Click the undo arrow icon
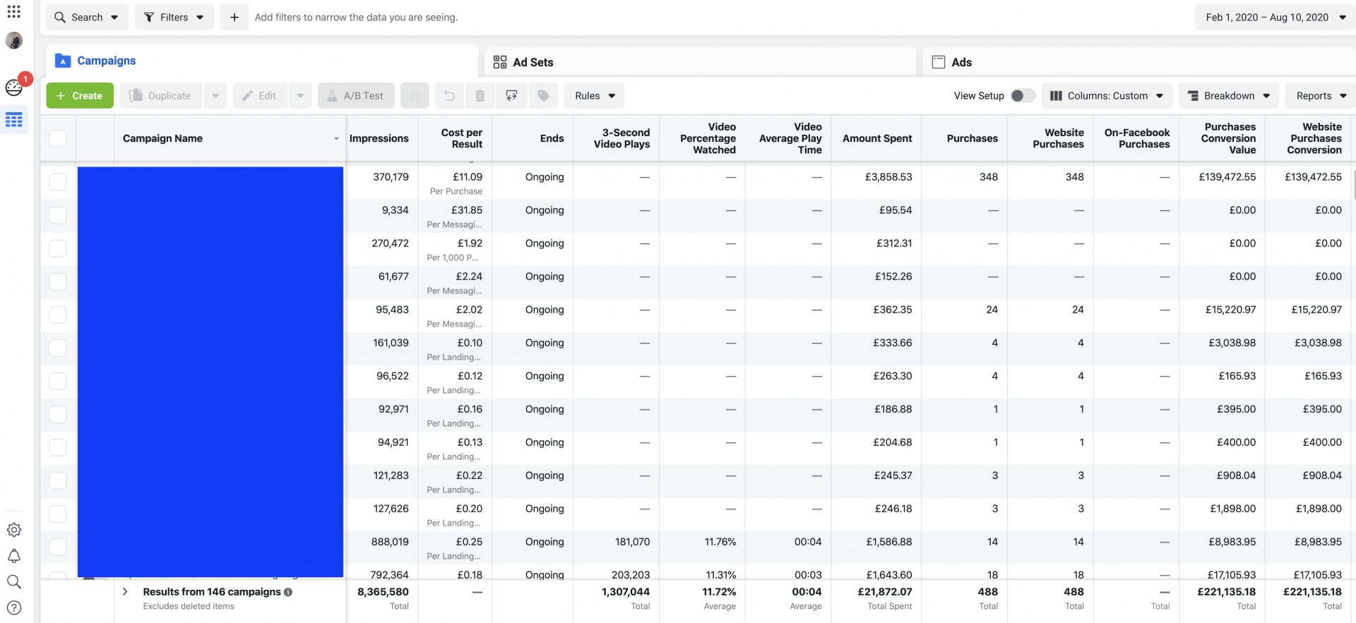Image resolution: width=1356 pixels, height=623 pixels. [449, 96]
